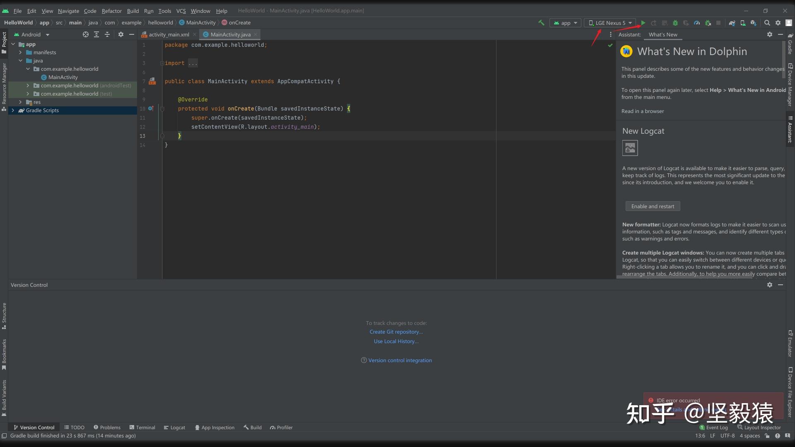The height and width of the screenshot is (447, 795).
Task: Open the SDK Manager toolbar icon
Action: tap(754, 23)
